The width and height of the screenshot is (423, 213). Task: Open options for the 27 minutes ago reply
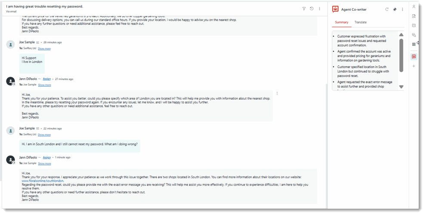pyautogui.click(x=277, y=94)
